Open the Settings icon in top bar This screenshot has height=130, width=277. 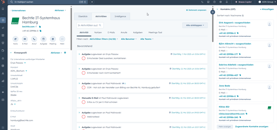click(220, 2)
